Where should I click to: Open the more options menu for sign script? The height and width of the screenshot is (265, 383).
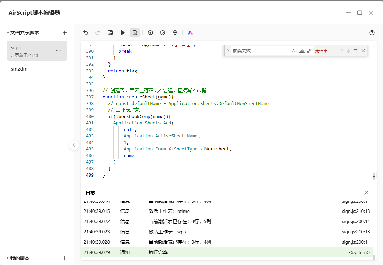pyautogui.click(x=59, y=51)
